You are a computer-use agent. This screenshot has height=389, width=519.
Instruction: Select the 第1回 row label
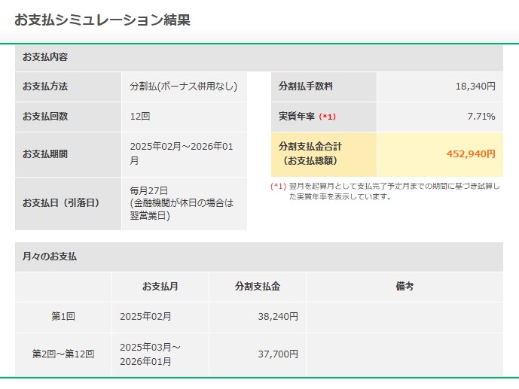click(63, 317)
